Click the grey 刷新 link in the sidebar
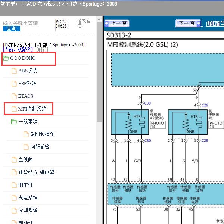 (x=42, y=49)
